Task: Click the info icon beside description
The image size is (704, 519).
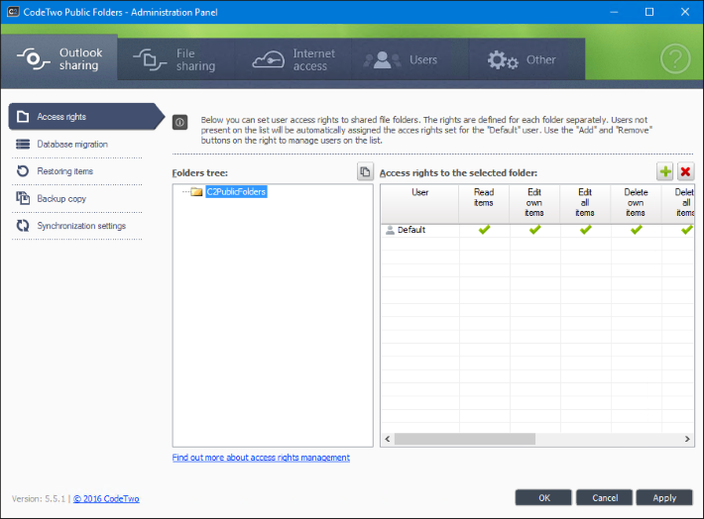Action: [180, 122]
